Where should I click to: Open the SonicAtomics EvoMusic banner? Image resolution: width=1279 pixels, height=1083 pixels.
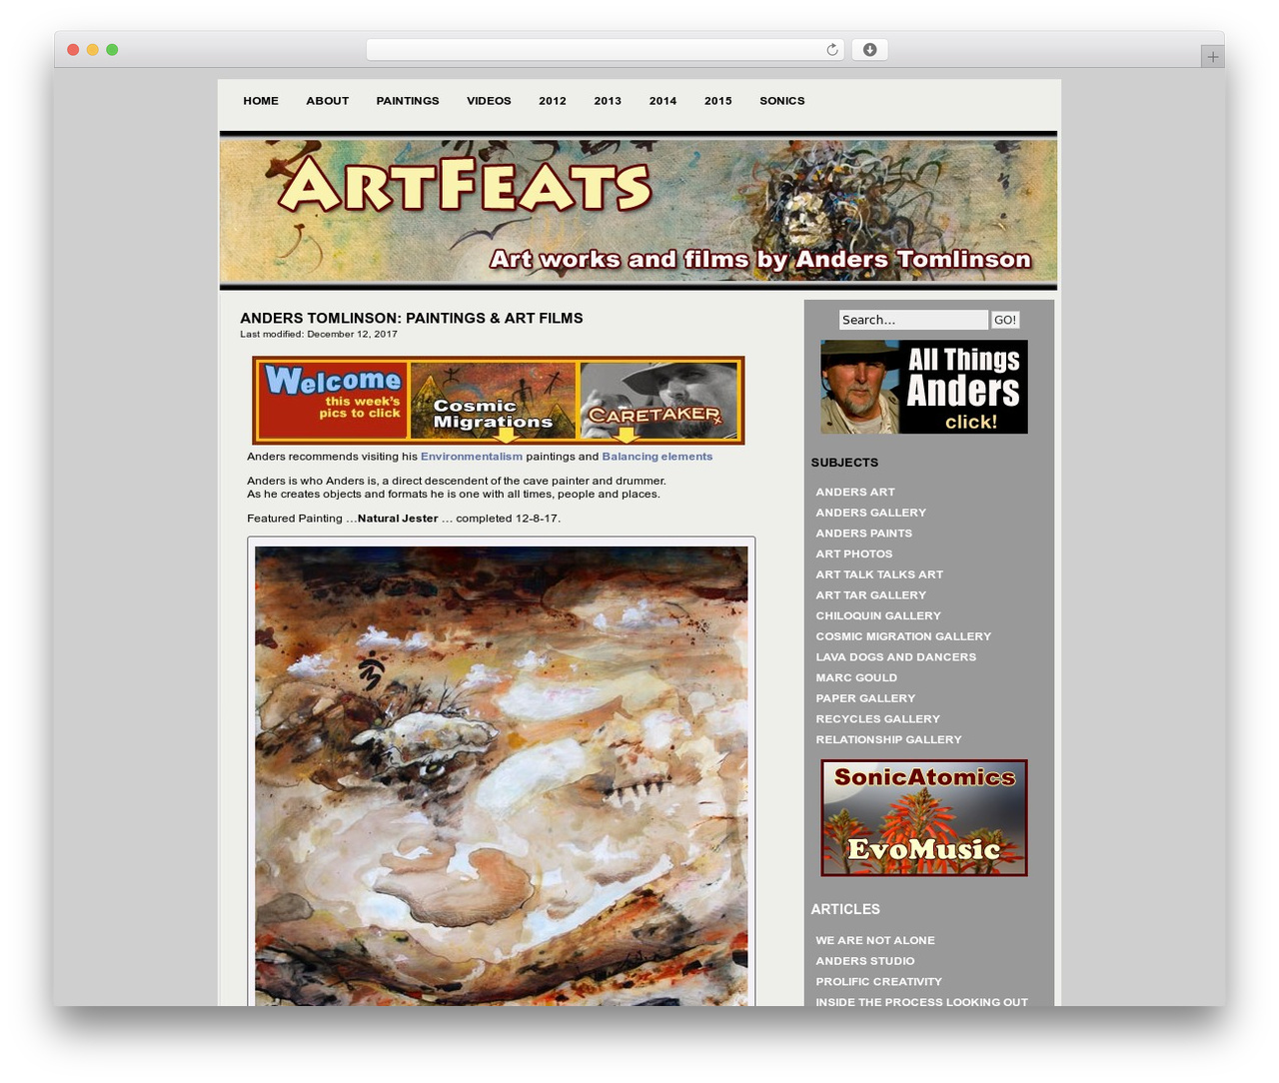point(924,818)
